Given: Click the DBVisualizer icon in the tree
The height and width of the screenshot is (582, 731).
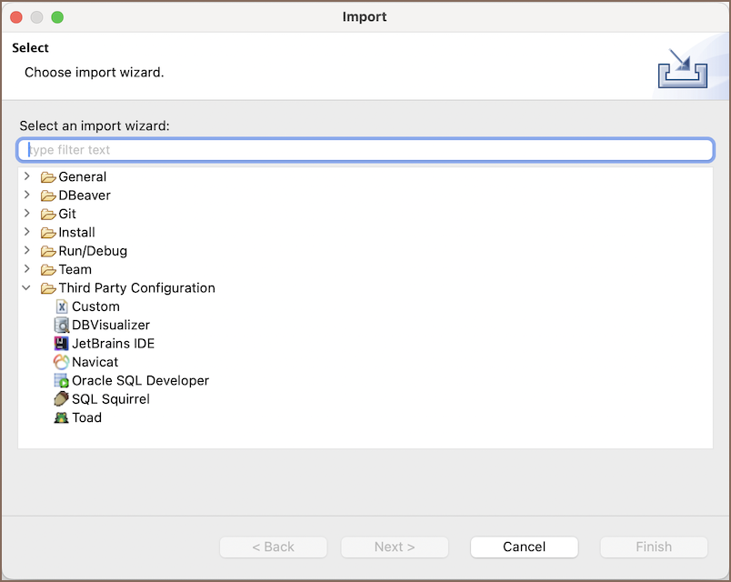Looking at the screenshot, I should click(62, 326).
